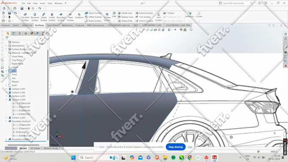Viewport: 288px width, 162px height.
Task: Expand the Surface Bodies folder
Action: 6,49
